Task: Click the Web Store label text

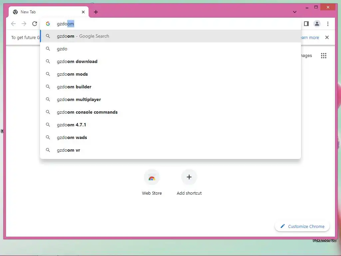Action: (152, 193)
